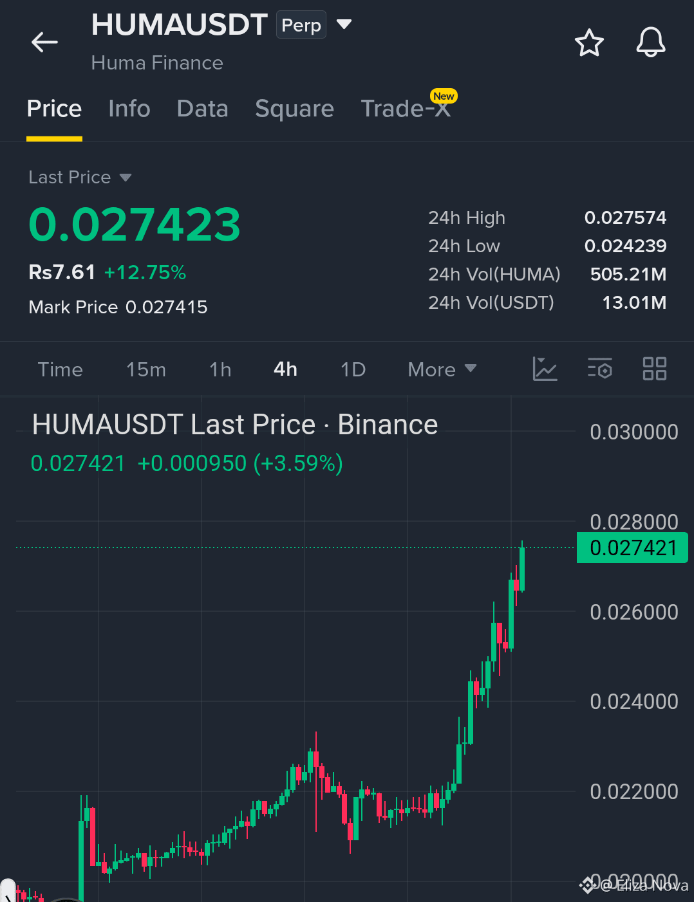Open the Data tab

[x=202, y=109]
